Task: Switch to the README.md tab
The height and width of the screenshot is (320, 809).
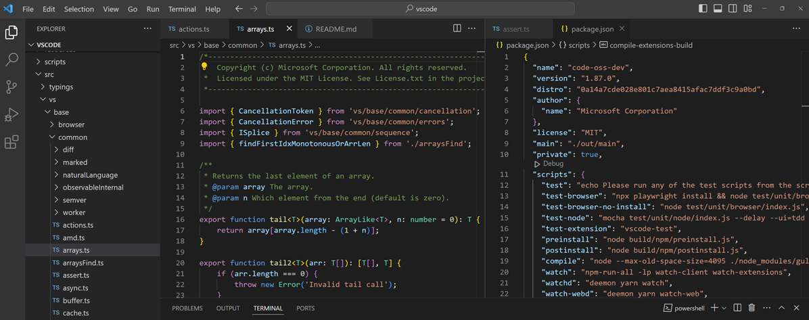Action: 336,29
